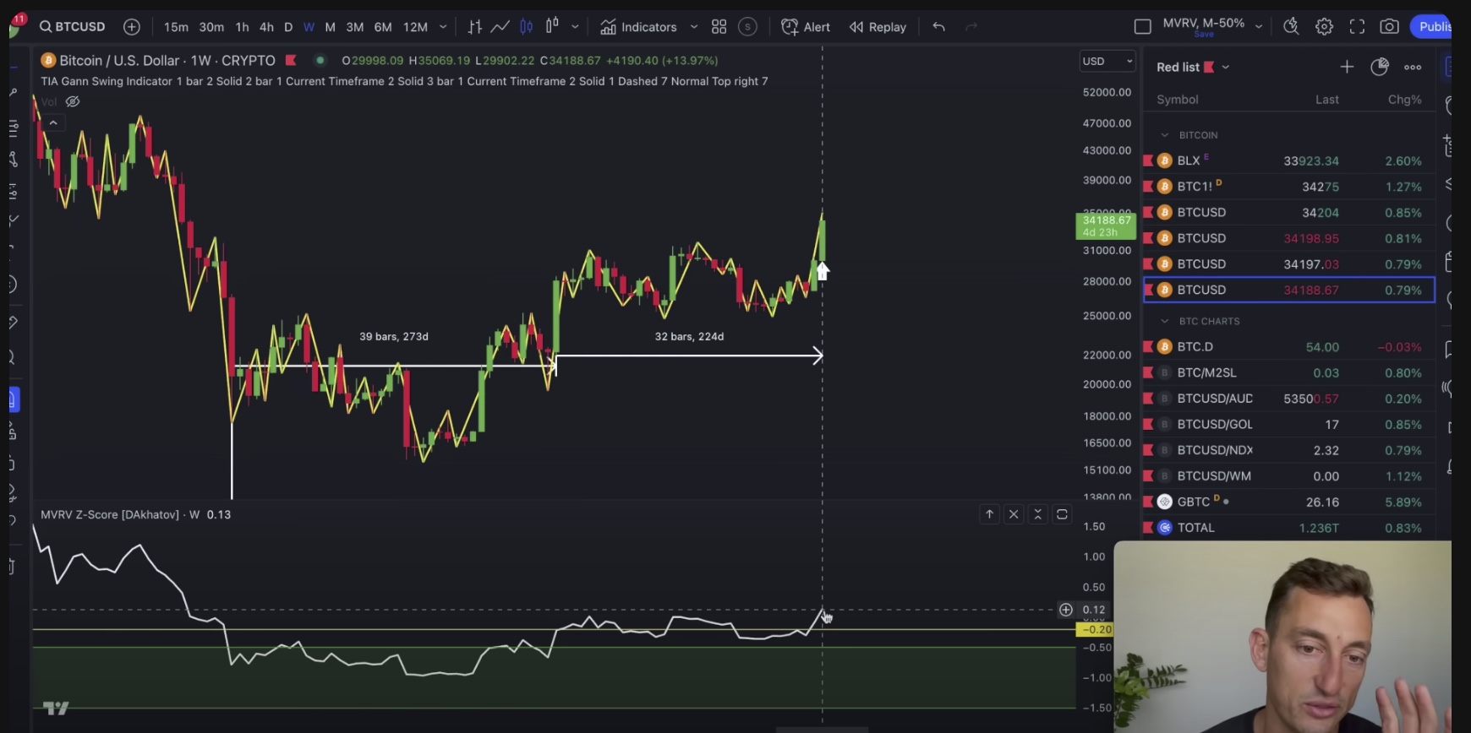Toggle the red flag on the BTC1! row
1471x733 pixels.
coord(1148,187)
